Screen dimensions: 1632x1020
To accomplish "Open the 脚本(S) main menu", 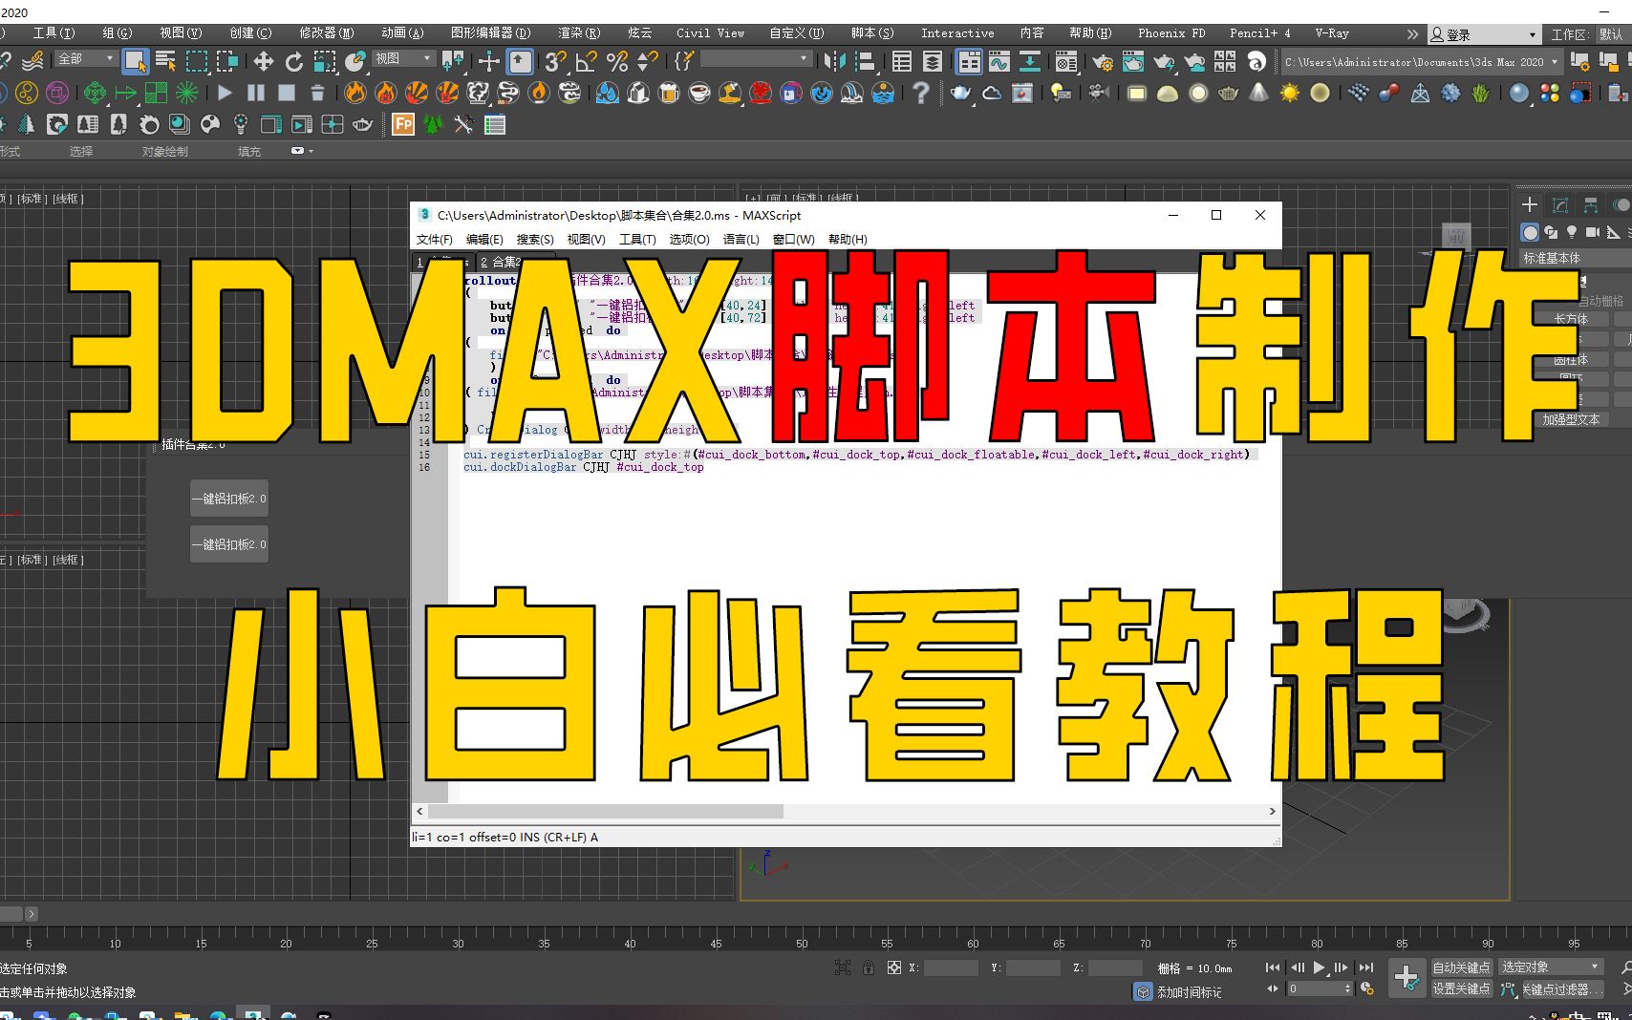I will (872, 33).
